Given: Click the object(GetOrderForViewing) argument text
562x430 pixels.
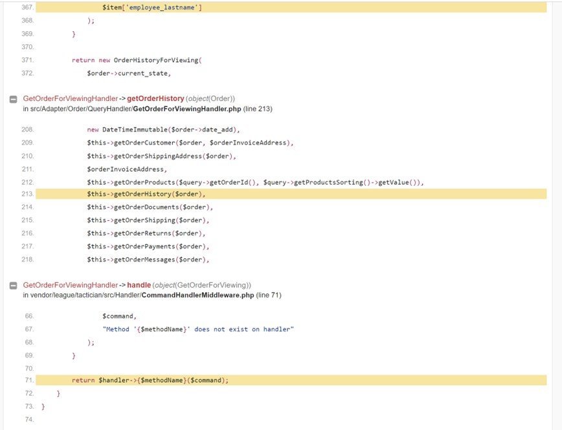Looking at the screenshot, I should [x=202, y=285].
